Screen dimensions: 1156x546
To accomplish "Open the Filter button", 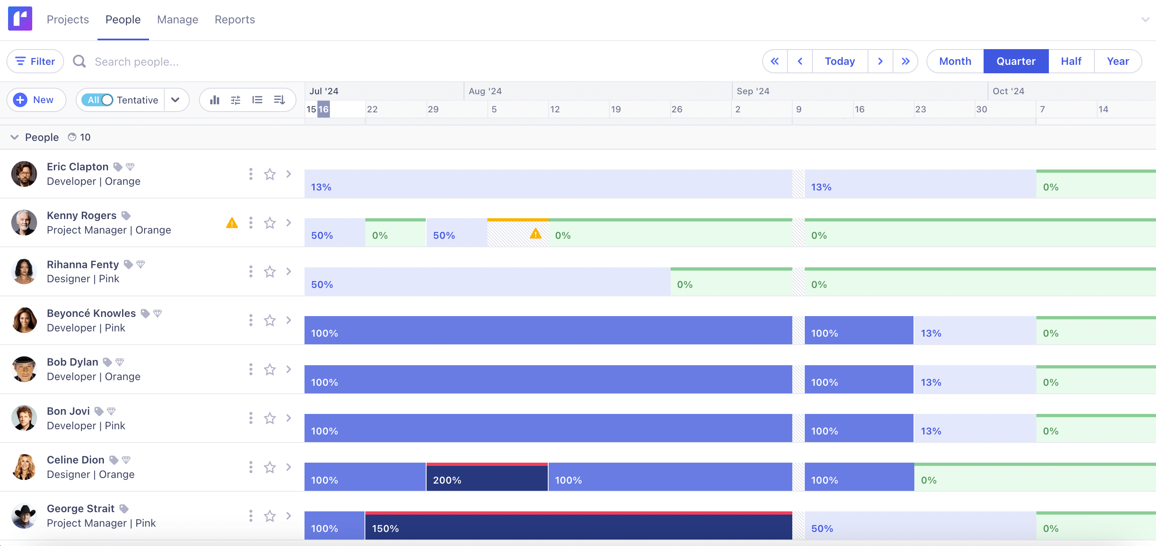I will (x=35, y=61).
